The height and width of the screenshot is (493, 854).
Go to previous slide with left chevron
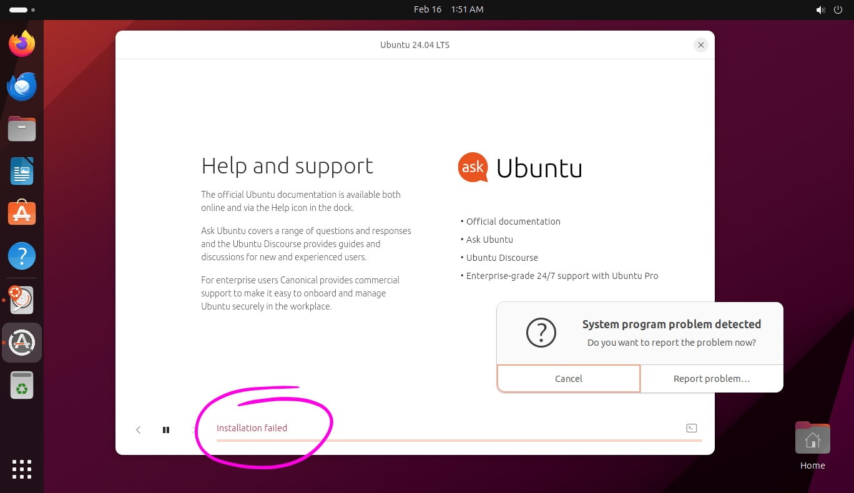[139, 429]
